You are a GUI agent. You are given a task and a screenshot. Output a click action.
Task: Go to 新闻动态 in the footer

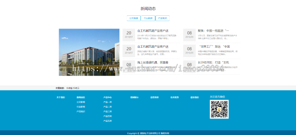pos(81,97)
